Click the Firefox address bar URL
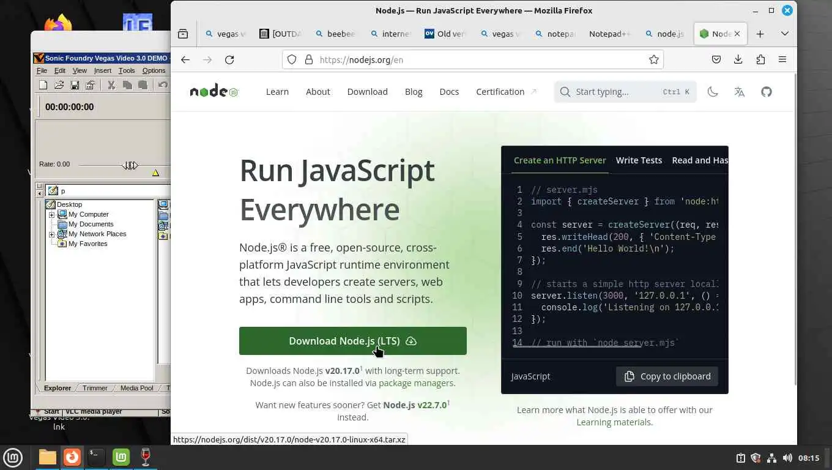 (362, 59)
